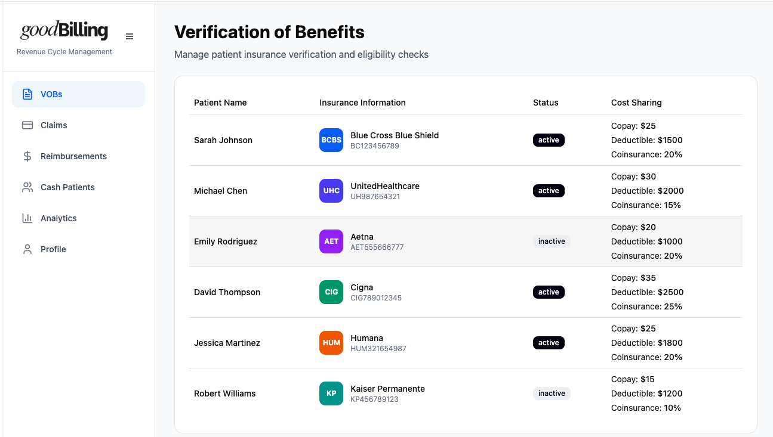Click the Cash Patients people icon
Screen dimensions: 773x437
[27, 187]
